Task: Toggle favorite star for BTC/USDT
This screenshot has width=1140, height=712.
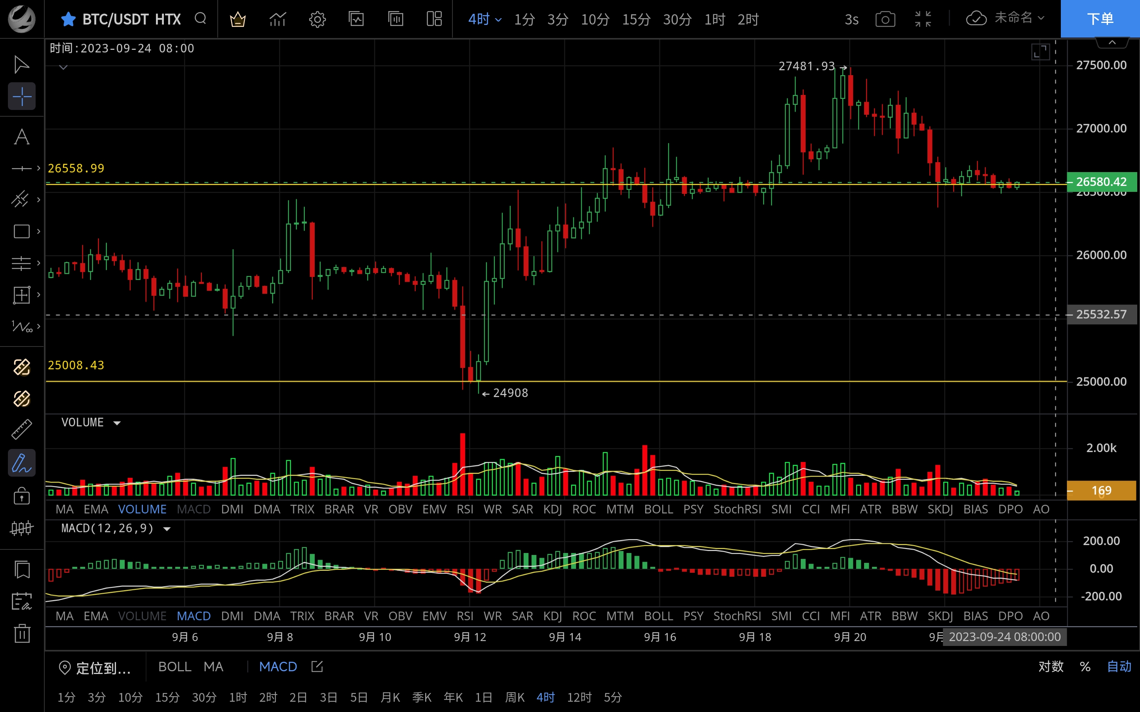Action: pyautogui.click(x=68, y=19)
